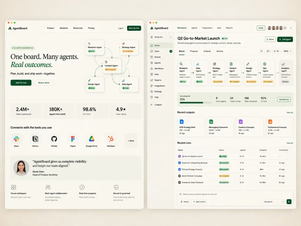Click the GitHub integration icon
Screen dimensions: 301x226
pyautogui.click(x=54, y=139)
